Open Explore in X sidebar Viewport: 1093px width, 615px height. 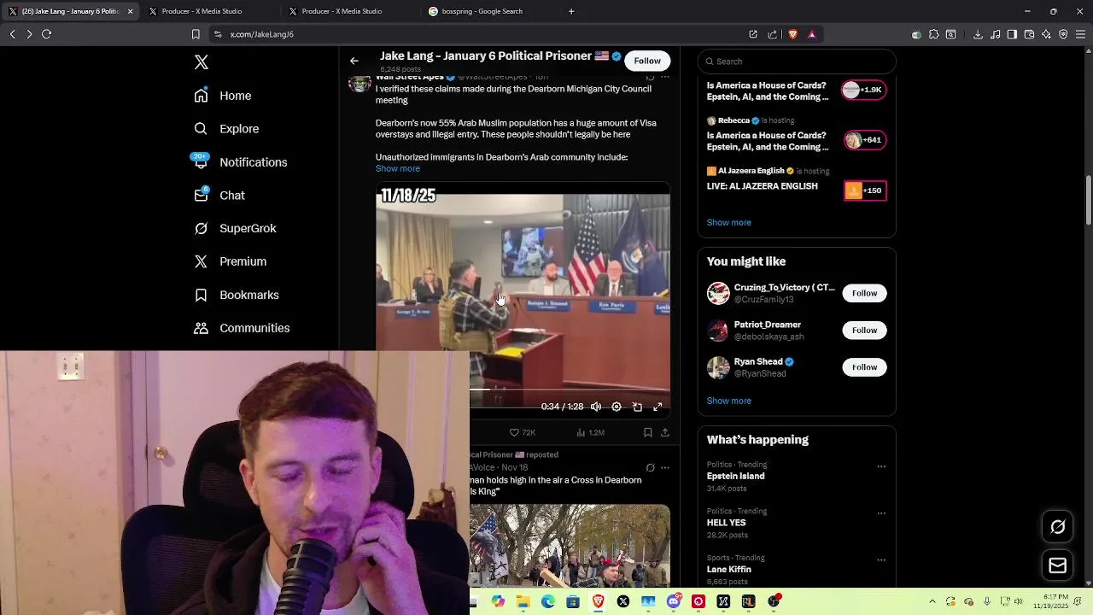tap(225, 129)
